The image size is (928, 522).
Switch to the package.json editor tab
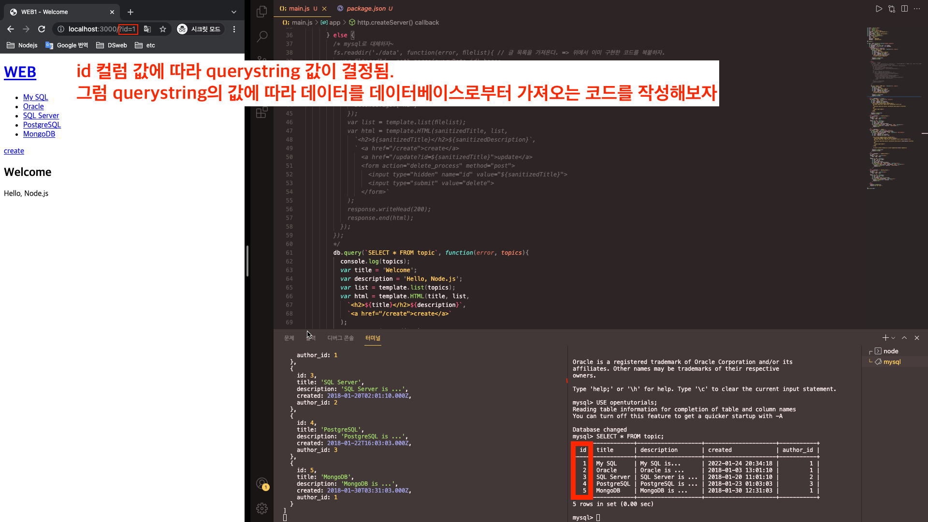[x=365, y=9]
